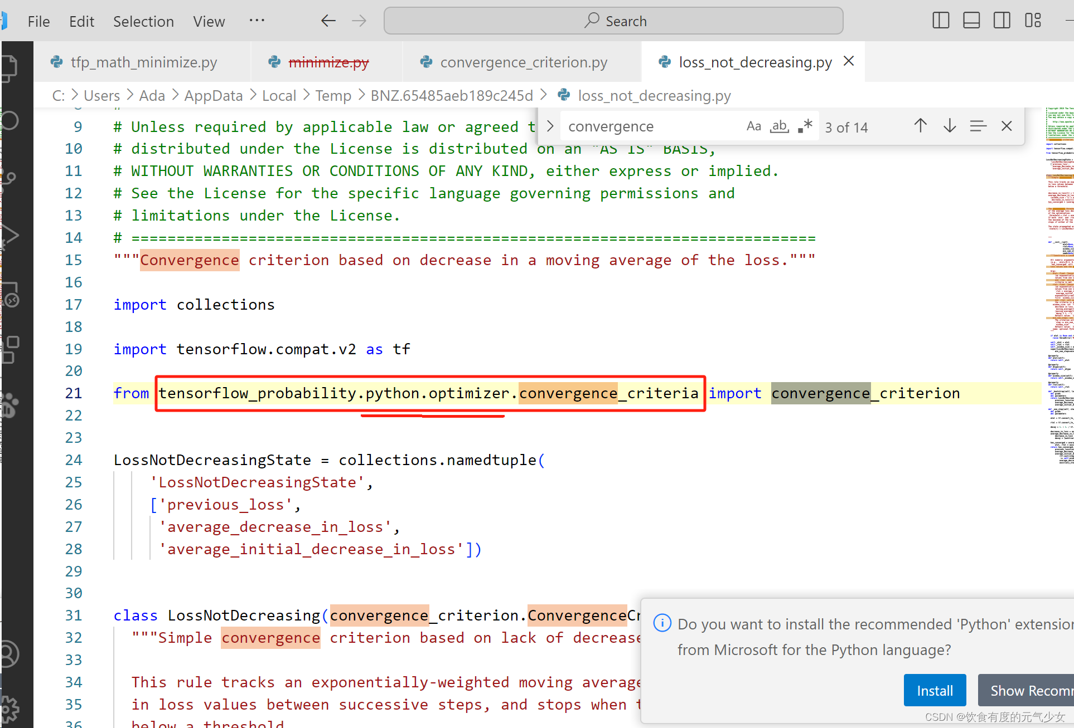This screenshot has width=1074, height=728.
Task: Toggle primary side bar layout icon
Action: tap(941, 21)
